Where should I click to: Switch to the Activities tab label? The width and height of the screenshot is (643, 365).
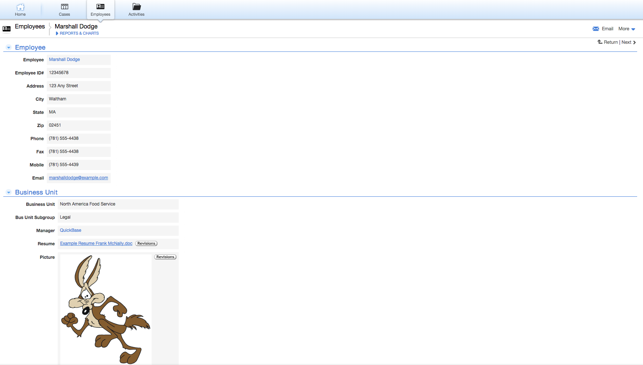point(136,15)
